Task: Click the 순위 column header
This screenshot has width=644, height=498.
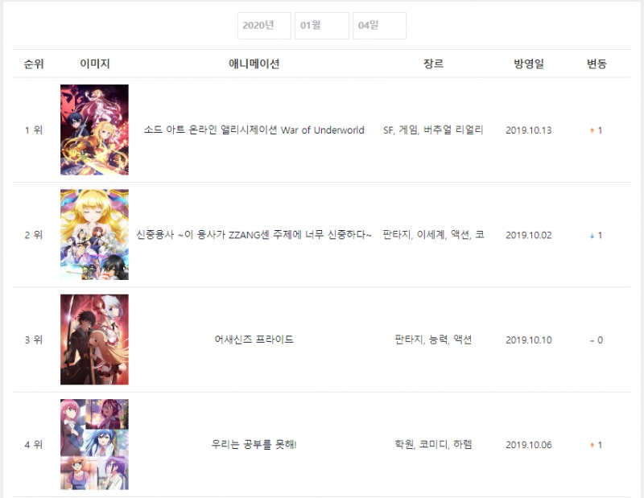Action: coord(34,64)
